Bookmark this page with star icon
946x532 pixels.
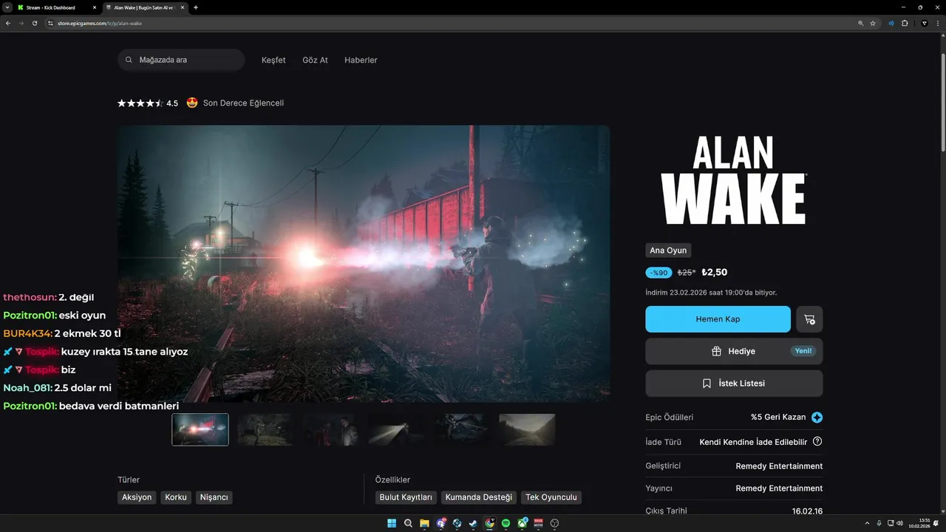[873, 23]
